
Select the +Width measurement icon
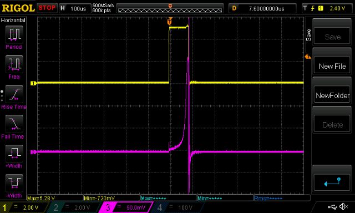tap(14, 154)
